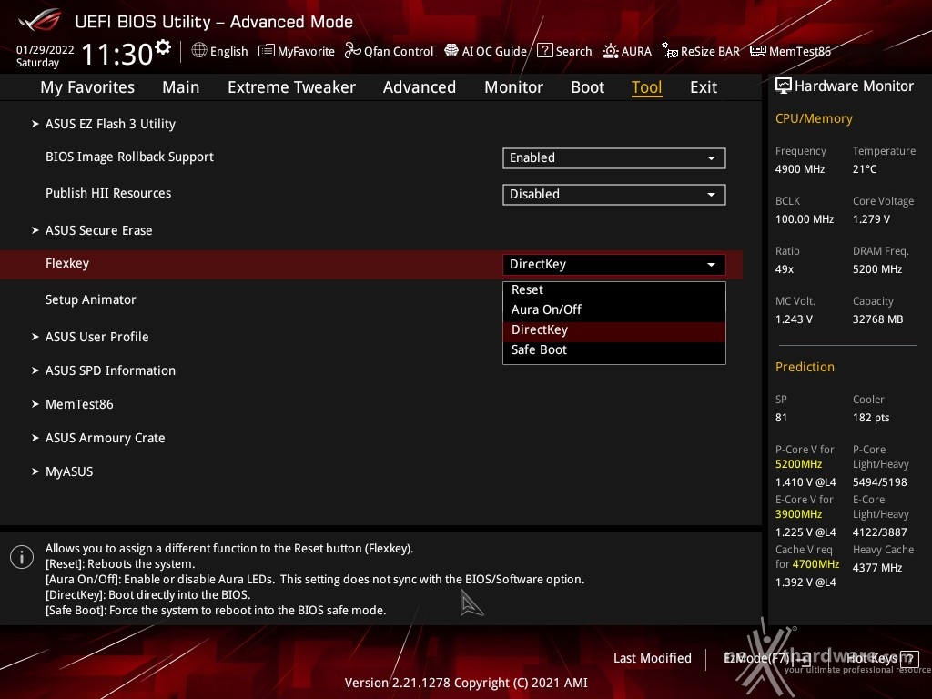The image size is (932, 699).
Task: Expand ASUS User Profile submenu
Action: coord(96,337)
